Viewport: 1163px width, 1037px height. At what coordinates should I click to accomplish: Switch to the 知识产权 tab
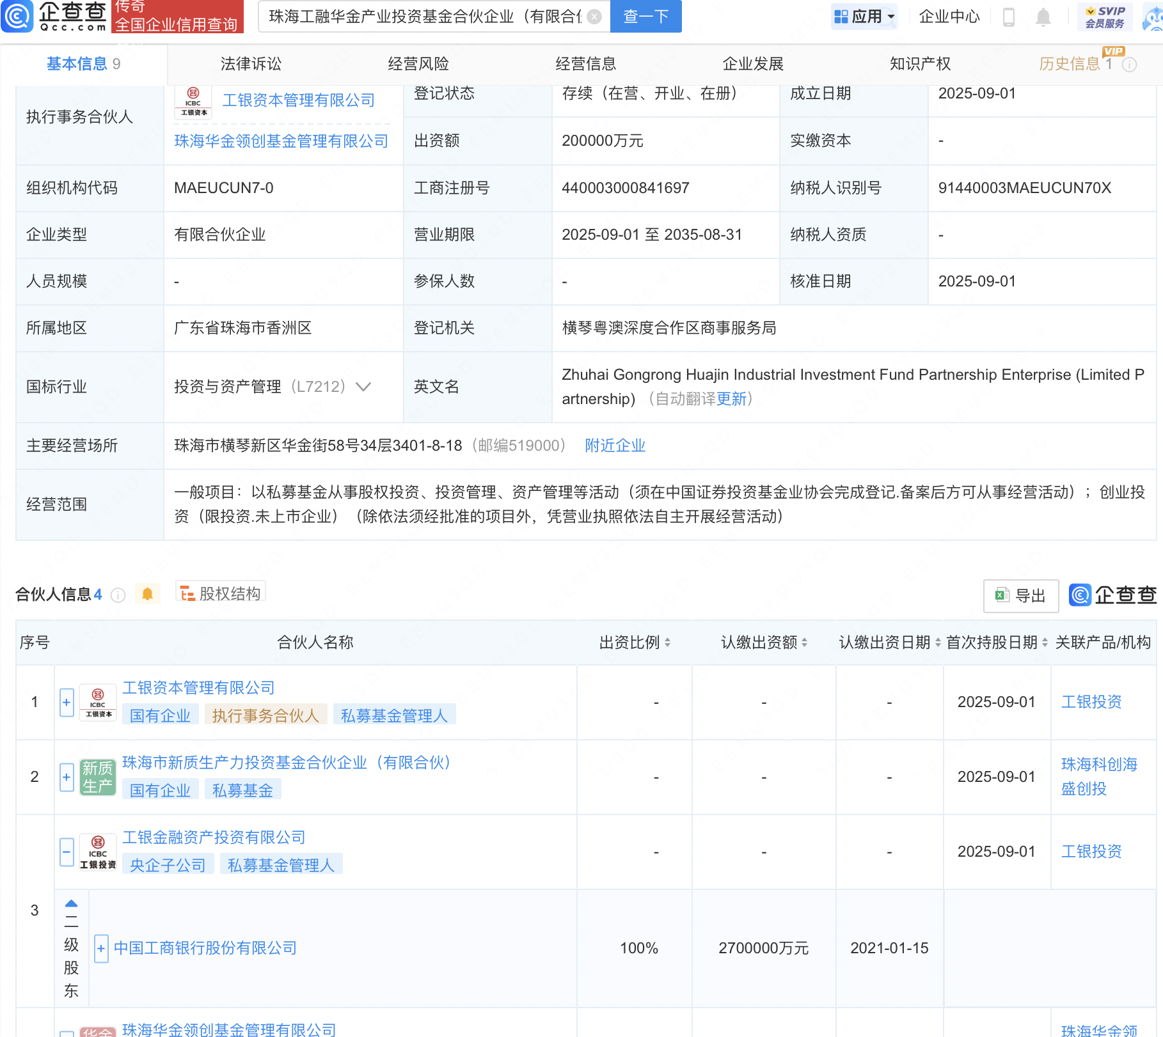pos(920,64)
